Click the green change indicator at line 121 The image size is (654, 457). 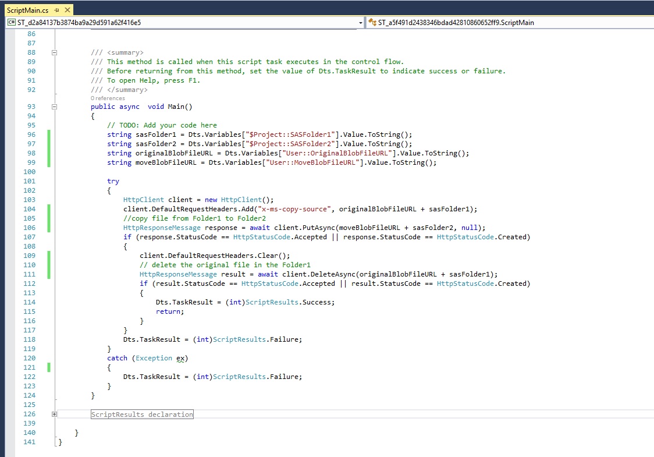pyautogui.click(x=49, y=367)
